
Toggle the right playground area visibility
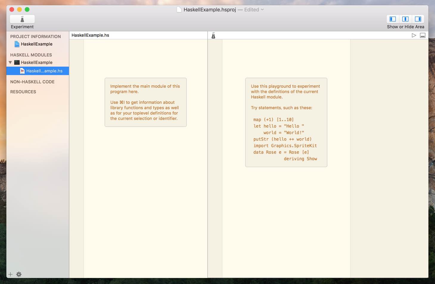point(418,19)
